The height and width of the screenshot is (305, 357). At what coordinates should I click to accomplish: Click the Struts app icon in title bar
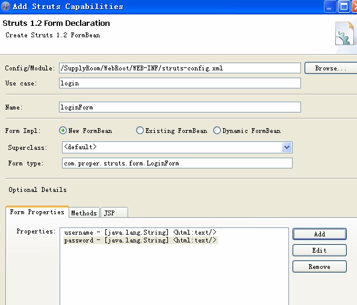(x=5, y=6)
